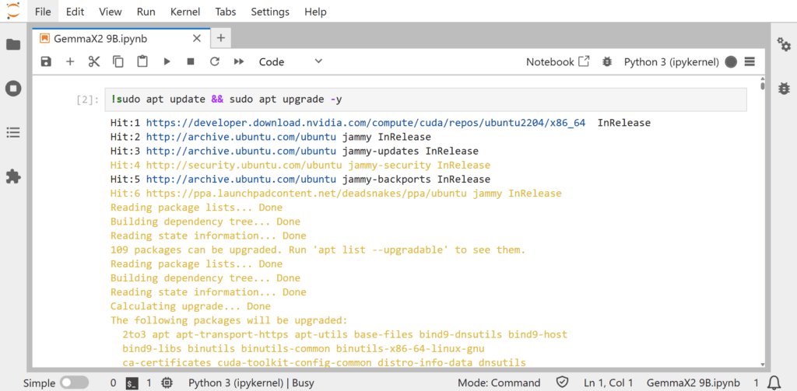Viewport: 797px width, 391px height.
Task: Show the table of contents panel
Action: tap(13, 133)
